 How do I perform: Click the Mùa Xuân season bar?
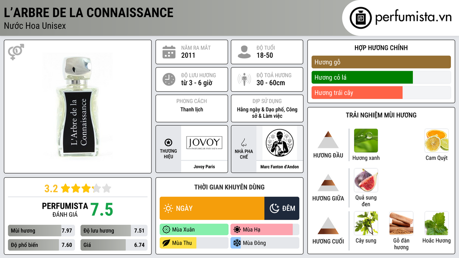(x=194, y=230)
